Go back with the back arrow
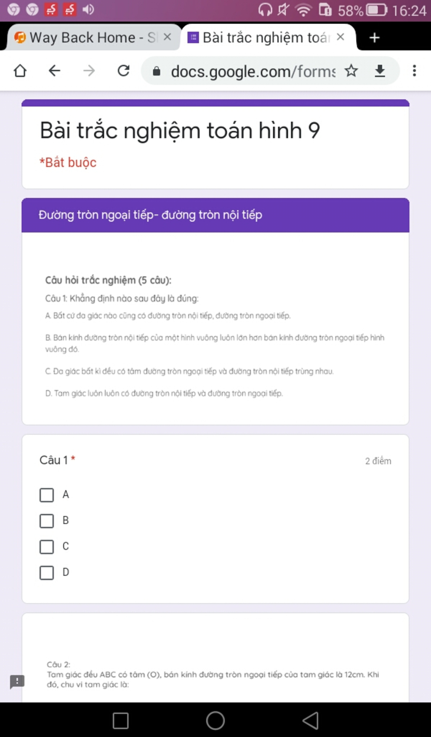 pyautogui.click(x=55, y=71)
